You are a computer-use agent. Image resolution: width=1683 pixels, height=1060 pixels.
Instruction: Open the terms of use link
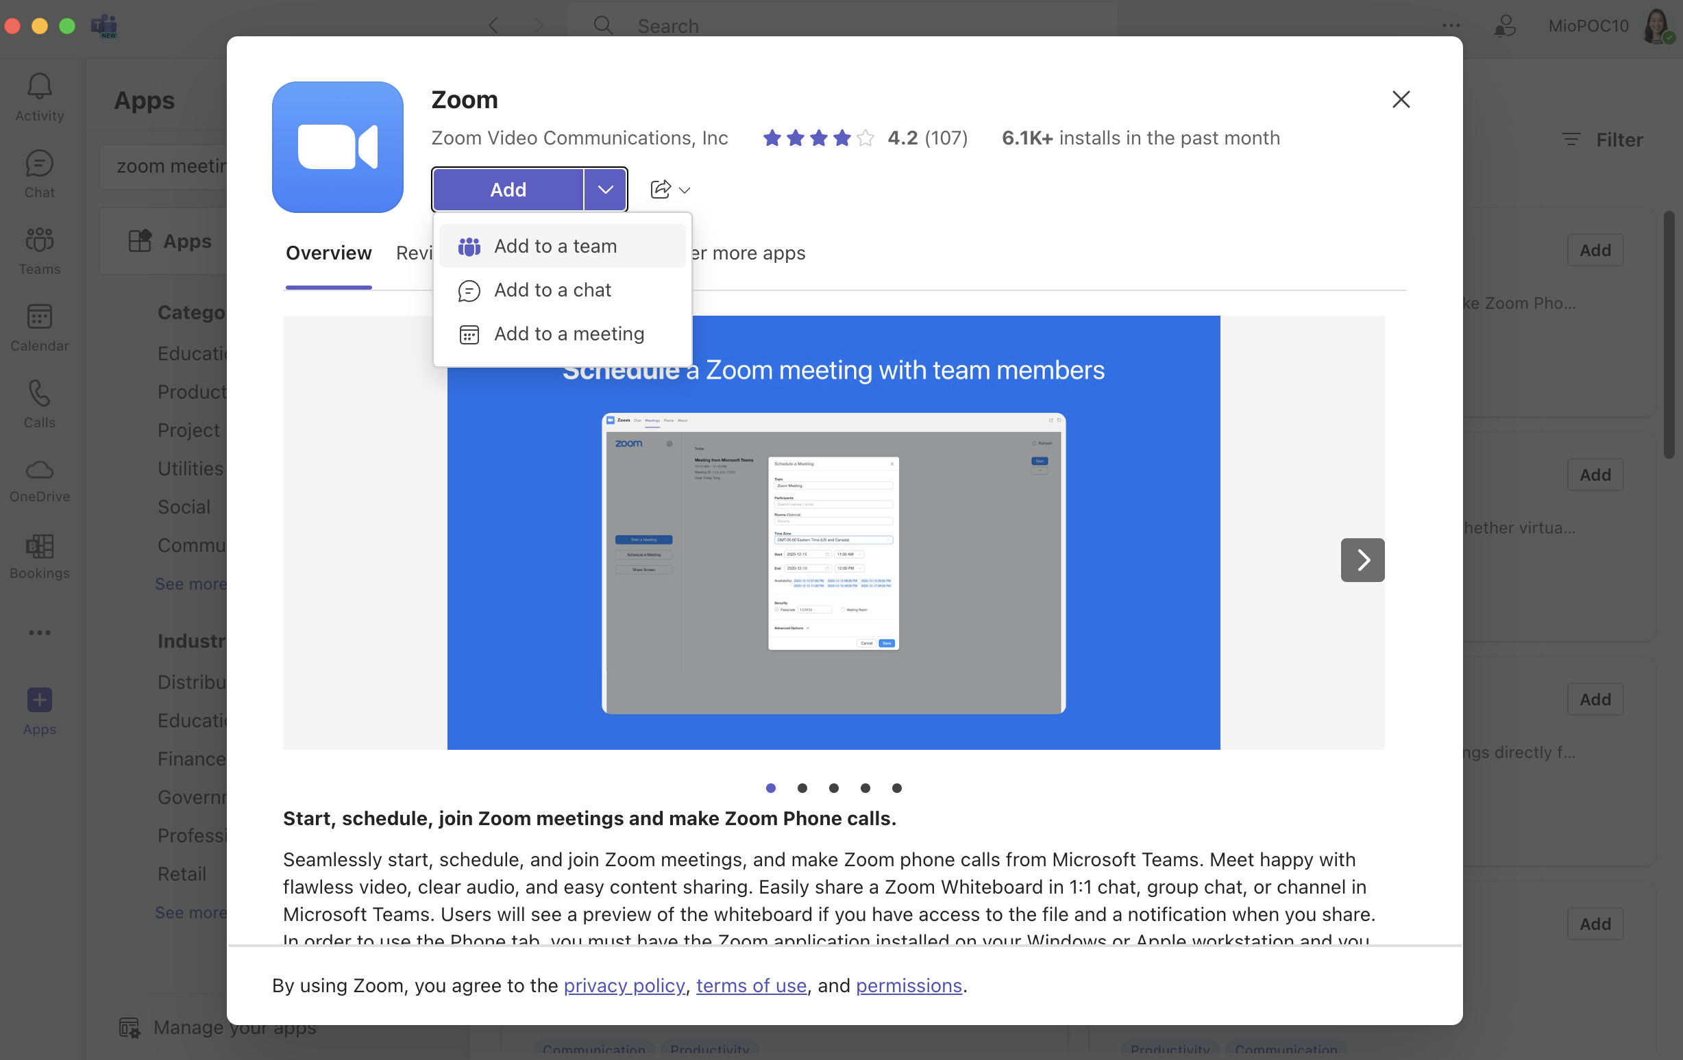tap(750, 986)
